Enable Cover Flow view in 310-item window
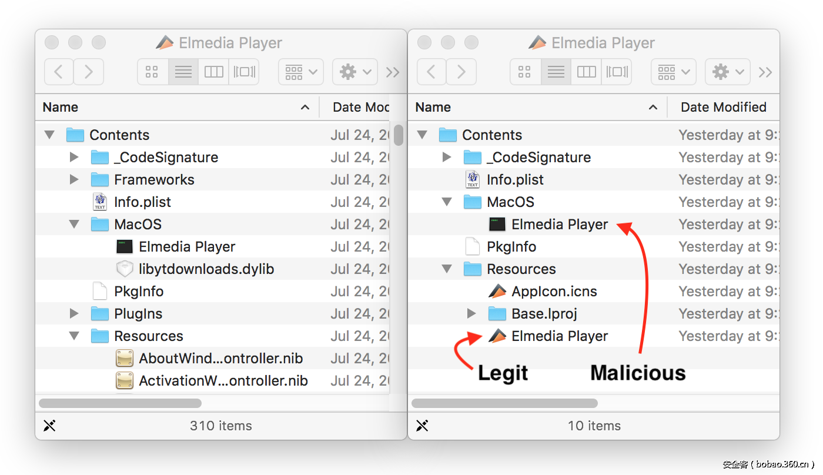 coord(244,72)
